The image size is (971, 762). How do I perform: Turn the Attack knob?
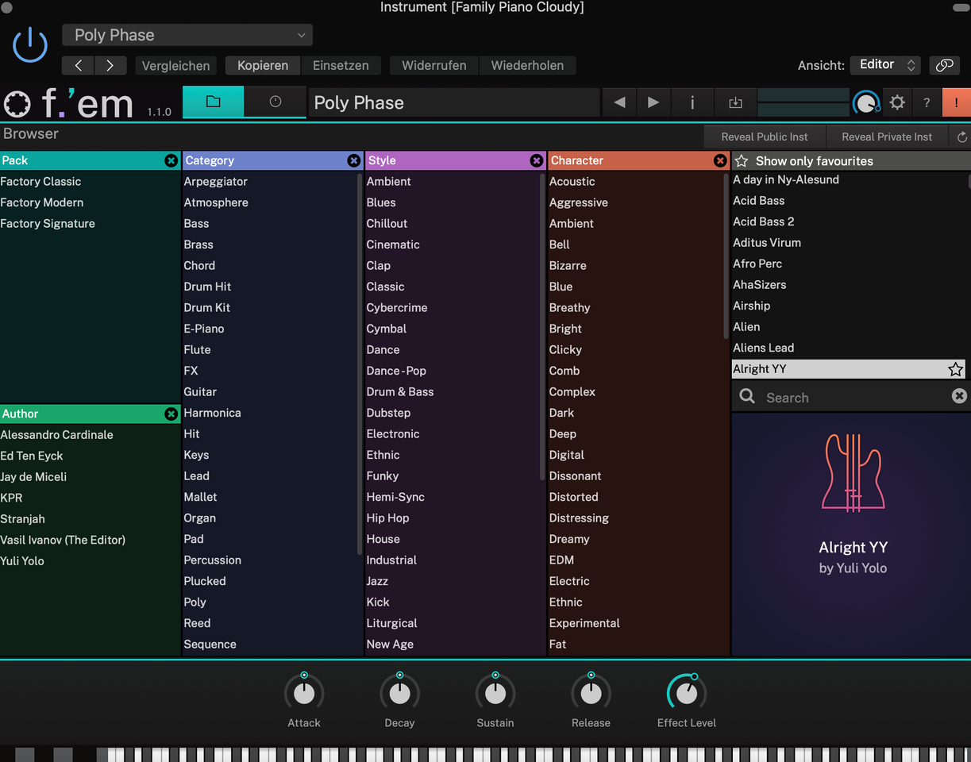pyautogui.click(x=304, y=693)
